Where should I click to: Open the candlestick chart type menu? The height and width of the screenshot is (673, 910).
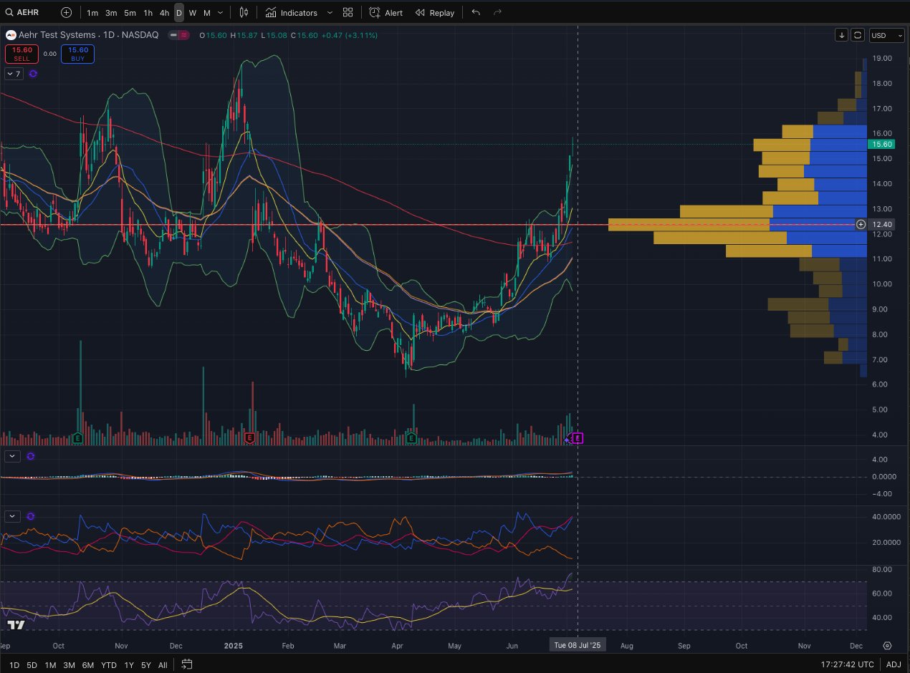(244, 12)
